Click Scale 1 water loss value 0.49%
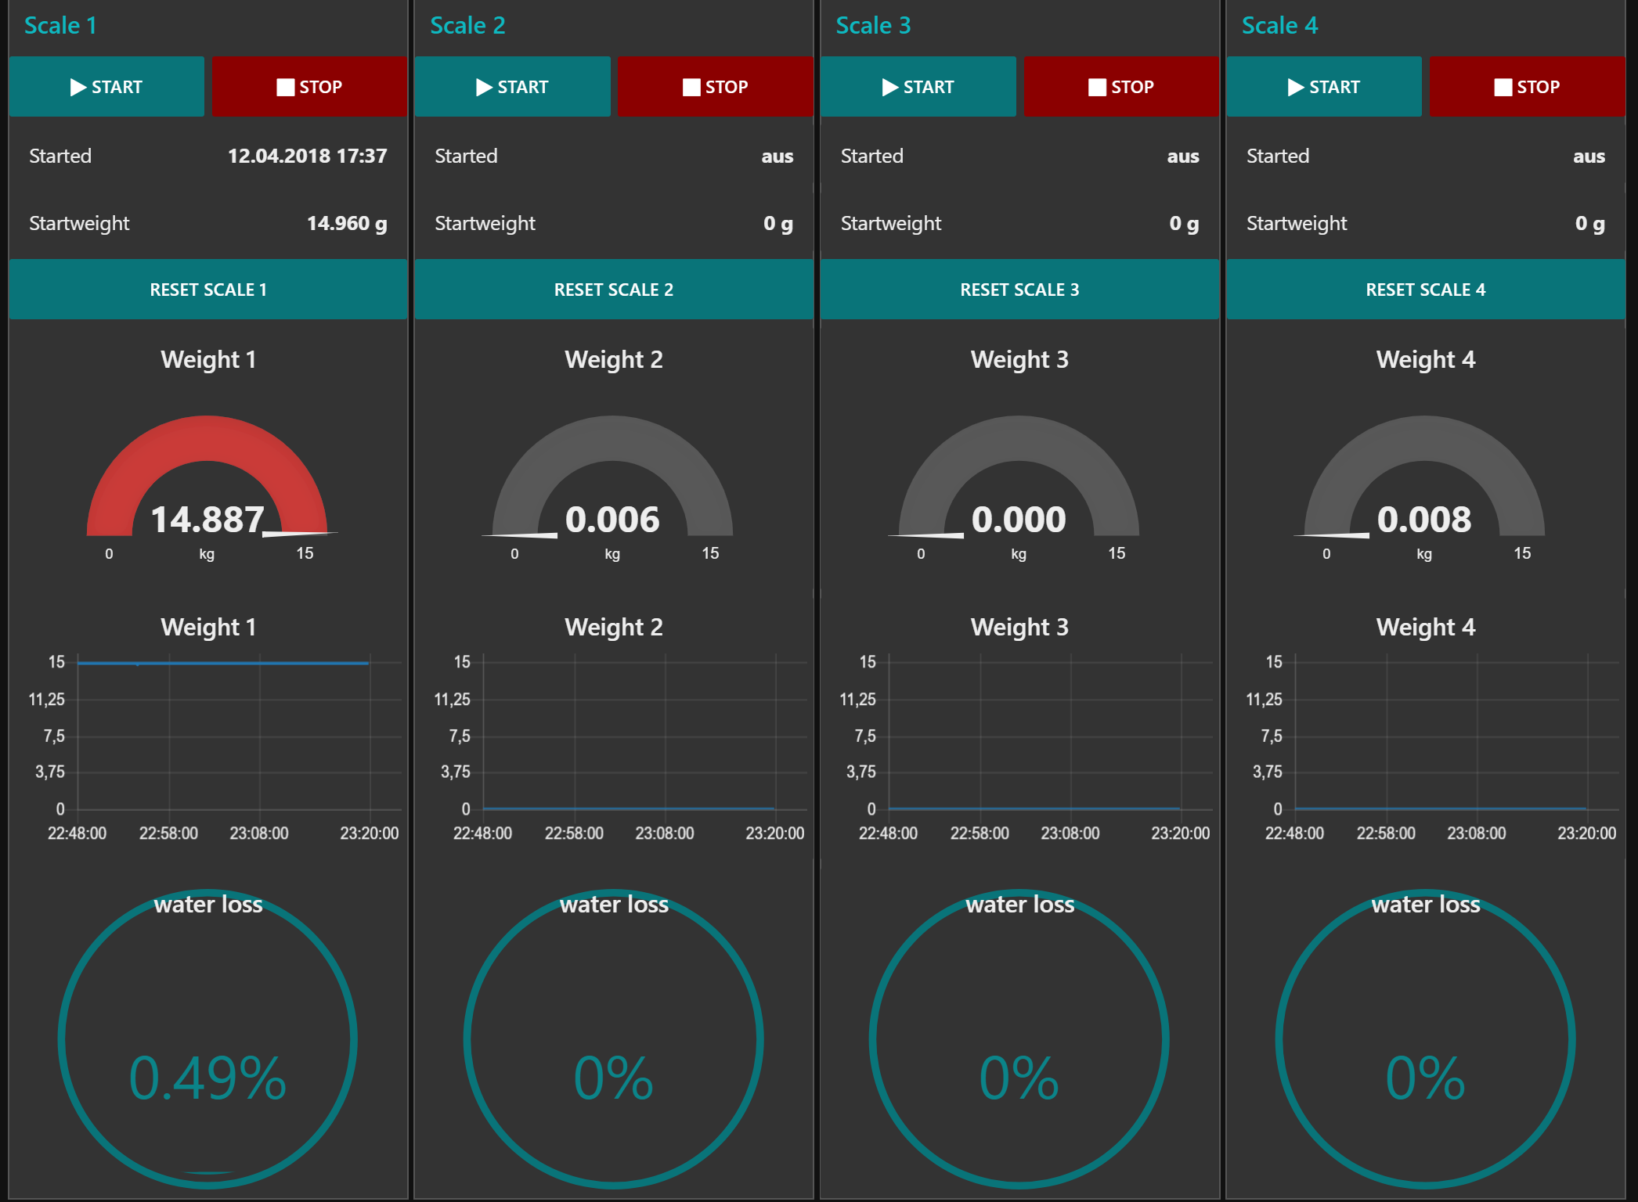 coord(207,1078)
